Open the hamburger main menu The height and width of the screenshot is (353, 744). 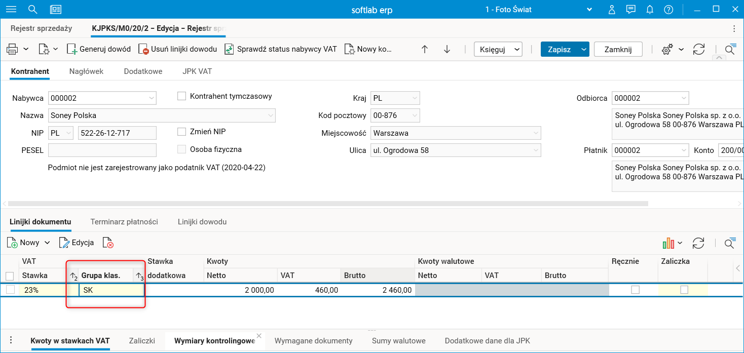click(10, 10)
